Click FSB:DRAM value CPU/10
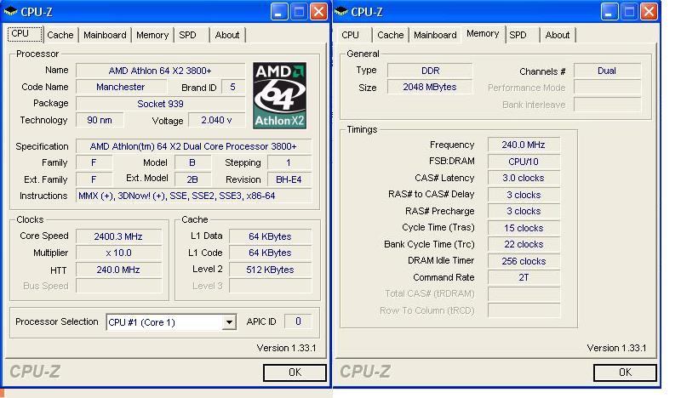The height and width of the screenshot is (398, 681). (x=524, y=162)
